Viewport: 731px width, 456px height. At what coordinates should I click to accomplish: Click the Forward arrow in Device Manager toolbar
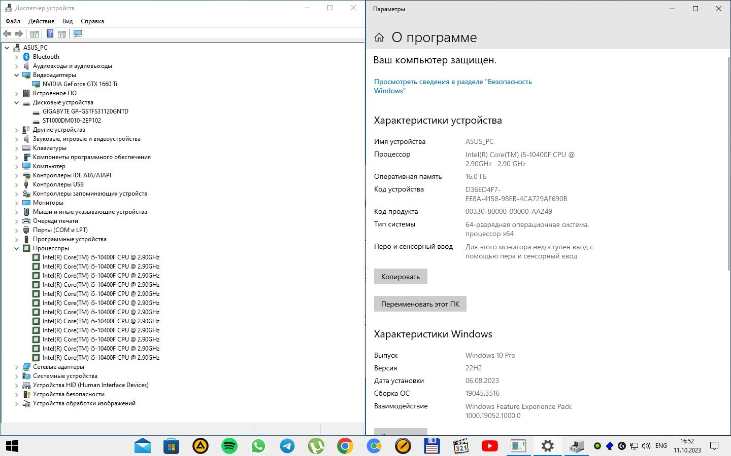(x=19, y=34)
